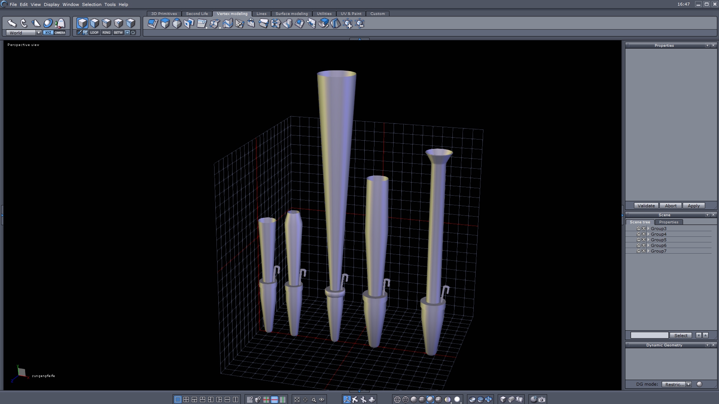
Task: Hide Group5 using its eye icon
Action: click(644, 240)
